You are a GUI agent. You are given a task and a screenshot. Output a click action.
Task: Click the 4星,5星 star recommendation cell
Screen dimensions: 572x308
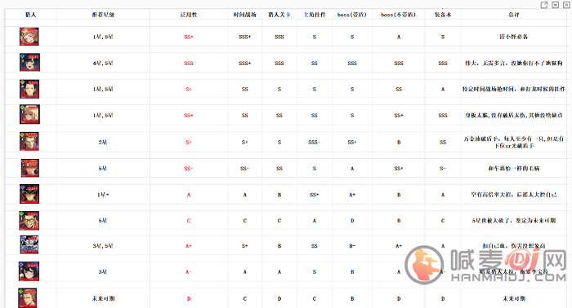(x=103, y=64)
